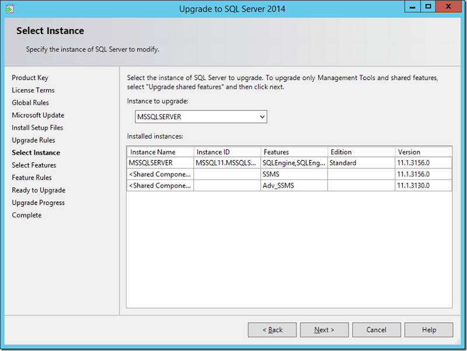
Task: Close the upgrade setup window
Action: point(448,6)
